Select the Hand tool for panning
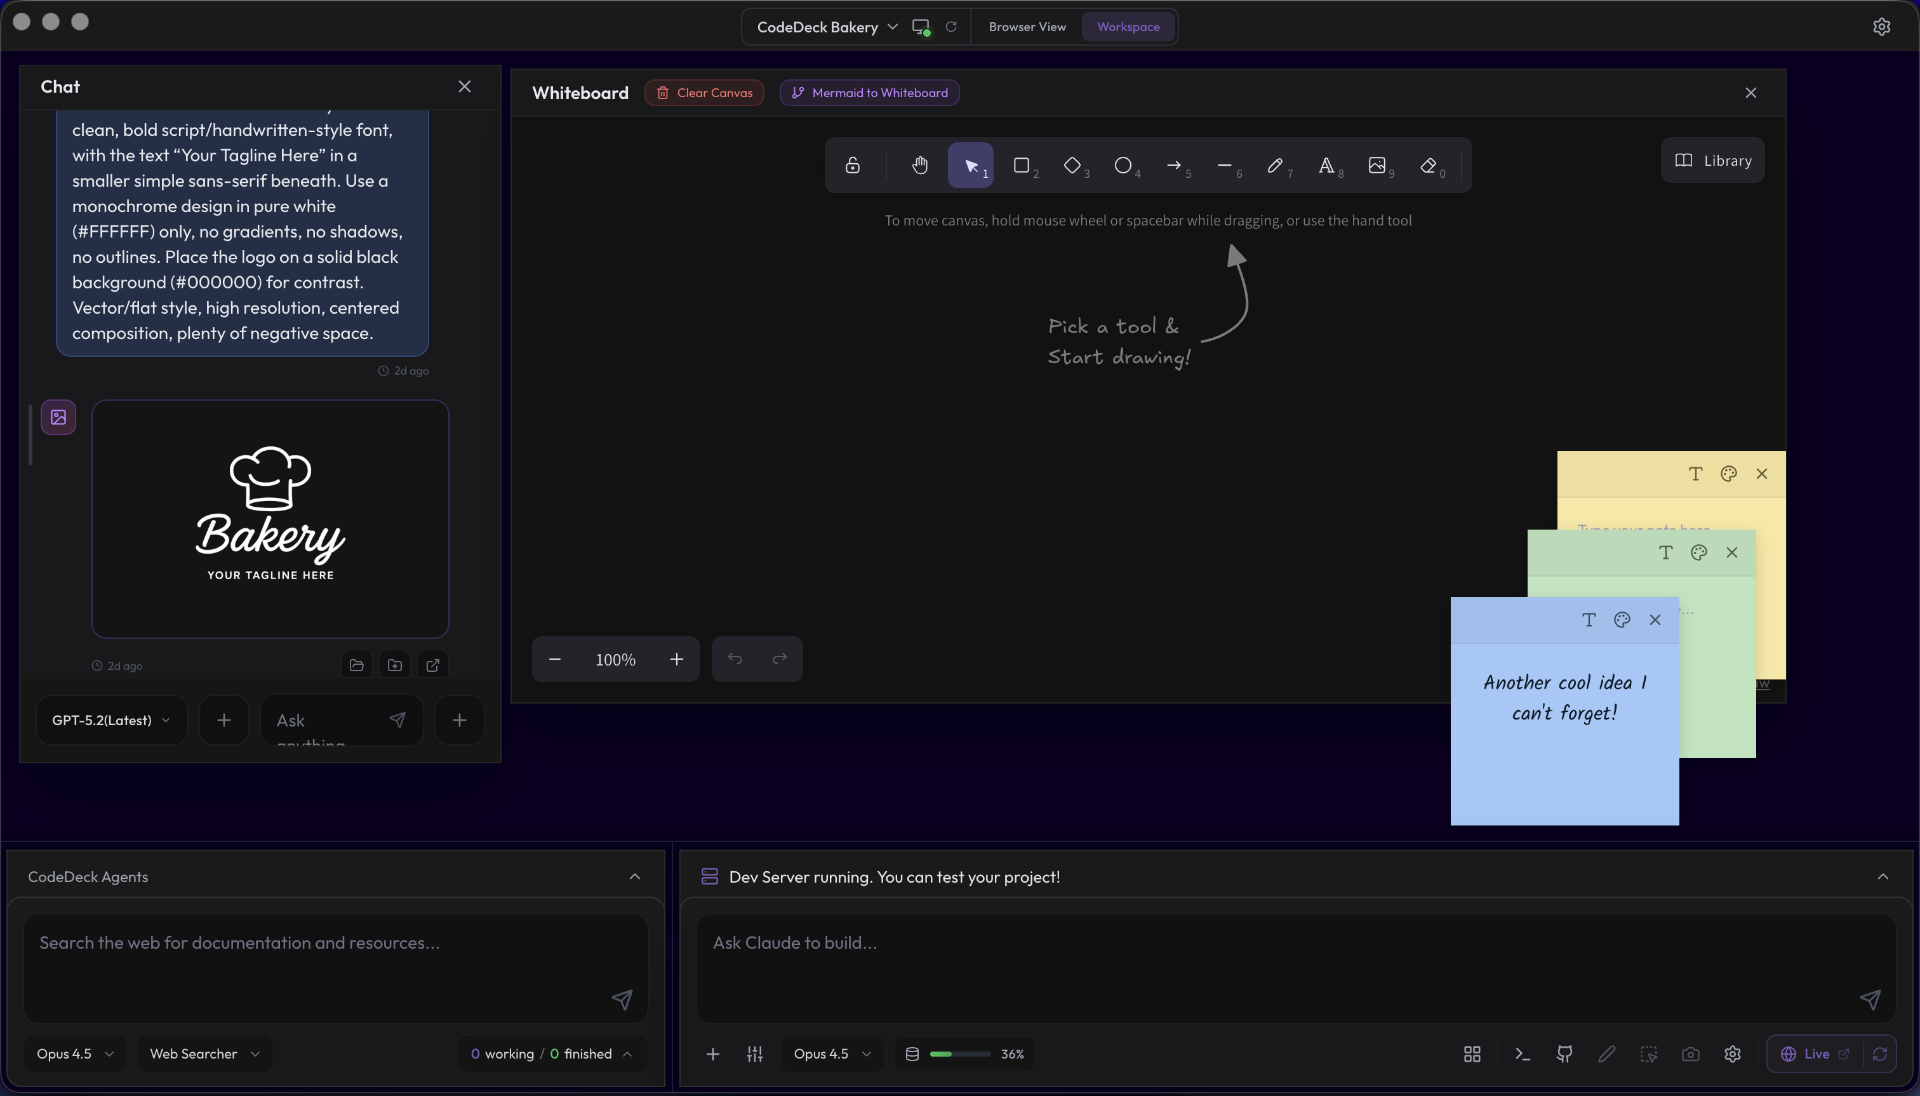Screen dimensions: 1920x1096 (x=919, y=165)
